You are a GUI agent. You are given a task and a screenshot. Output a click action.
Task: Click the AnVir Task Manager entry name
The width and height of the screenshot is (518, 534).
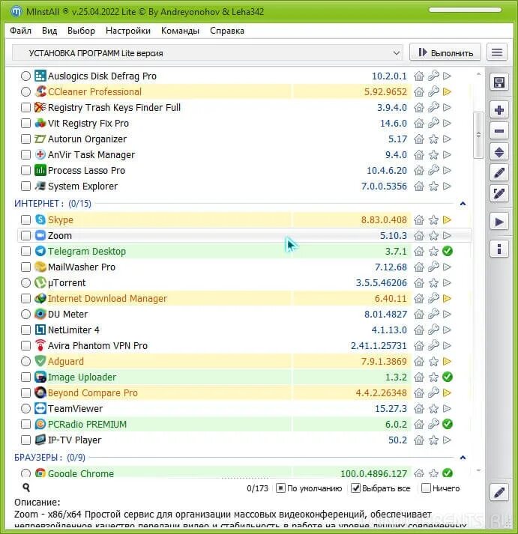click(91, 154)
